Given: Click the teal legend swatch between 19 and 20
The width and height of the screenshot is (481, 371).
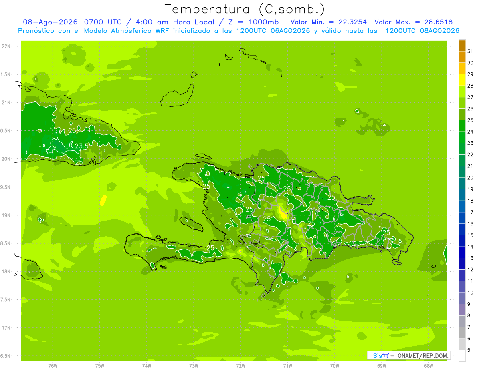Looking at the screenshot, I should tap(462, 184).
